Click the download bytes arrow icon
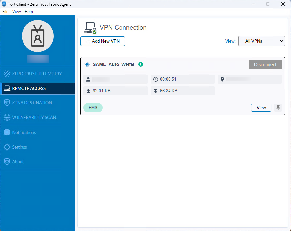The width and height of the screenshot is (291, 231). 88,91
